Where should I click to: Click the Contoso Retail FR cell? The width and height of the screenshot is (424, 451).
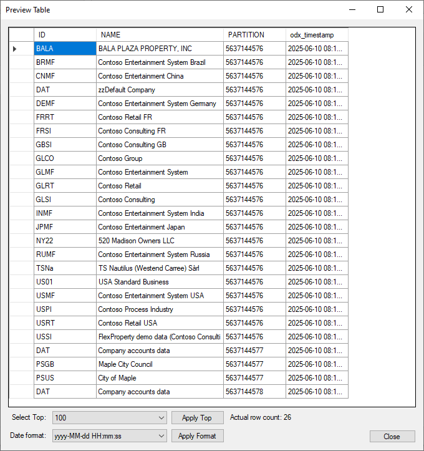pyautogui.click(x=160, y=117)
